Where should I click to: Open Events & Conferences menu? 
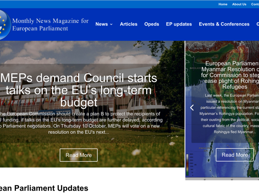click(x=224, y=24)
